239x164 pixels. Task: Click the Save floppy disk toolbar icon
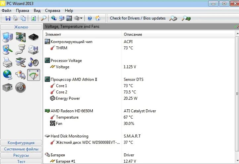[8, 18]
